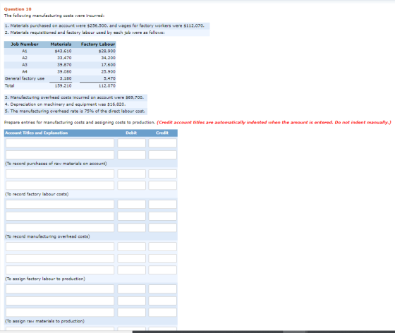This screenshot has width=395, height=333.
Task: Select first account title field for assigning raw materials
Action: (x=60, y=289)
